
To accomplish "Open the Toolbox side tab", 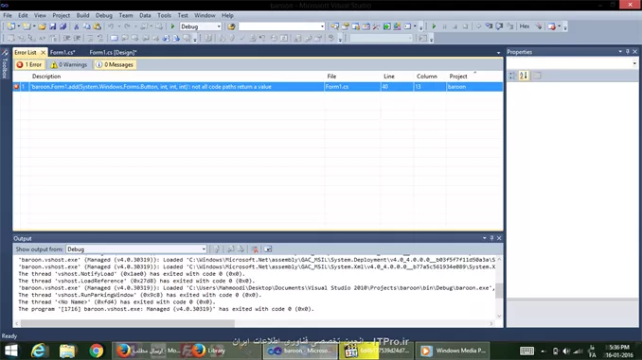I will (x=5, y=64).
